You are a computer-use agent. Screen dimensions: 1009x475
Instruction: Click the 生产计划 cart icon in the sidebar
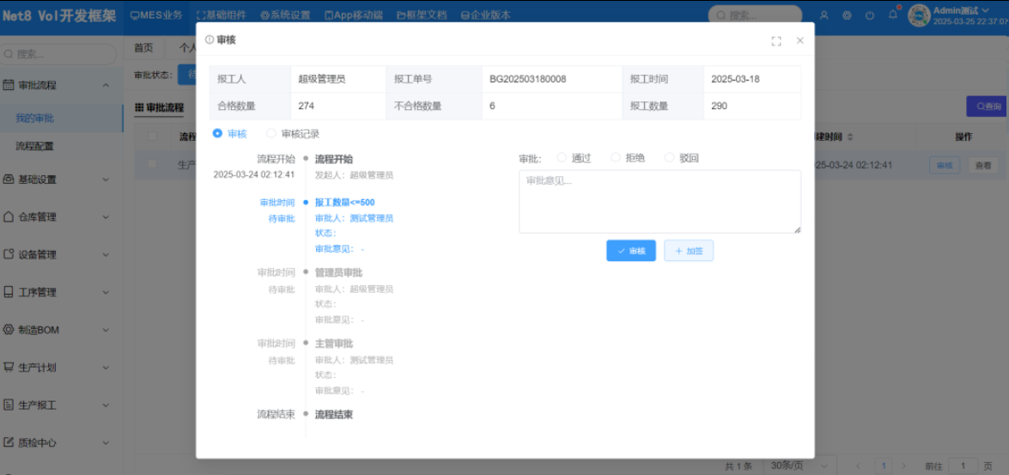(x=9, y=368)
